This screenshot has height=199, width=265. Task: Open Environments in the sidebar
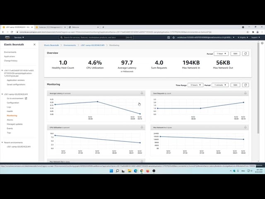coord(10,52)
